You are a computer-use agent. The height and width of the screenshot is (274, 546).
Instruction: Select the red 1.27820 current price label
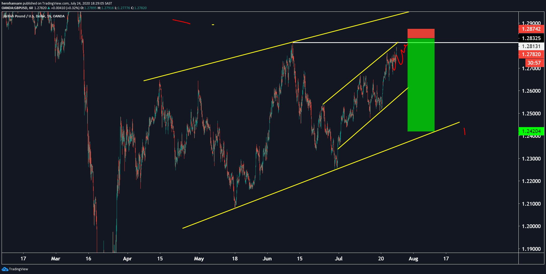click(531, 54)
